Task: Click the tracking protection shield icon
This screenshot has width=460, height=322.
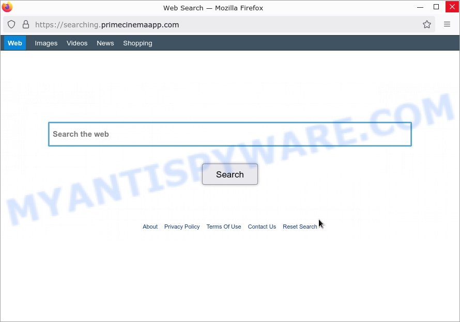Action: click(x=11, y=25)
